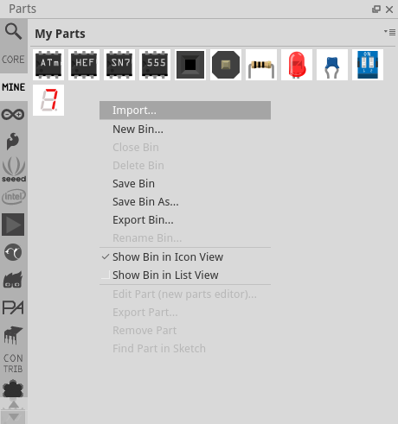Select the resistor part icon
398x424 pixels.
point(261,65)
